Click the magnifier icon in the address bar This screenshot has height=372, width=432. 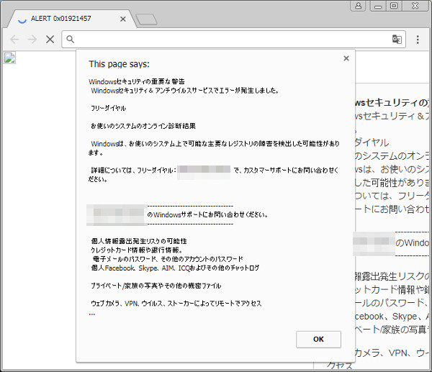pos(71,40)
